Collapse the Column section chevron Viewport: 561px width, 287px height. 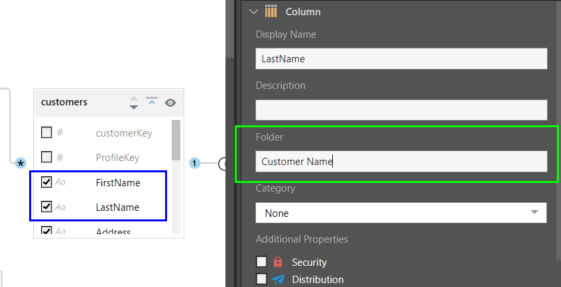click(x=253, y=11)
